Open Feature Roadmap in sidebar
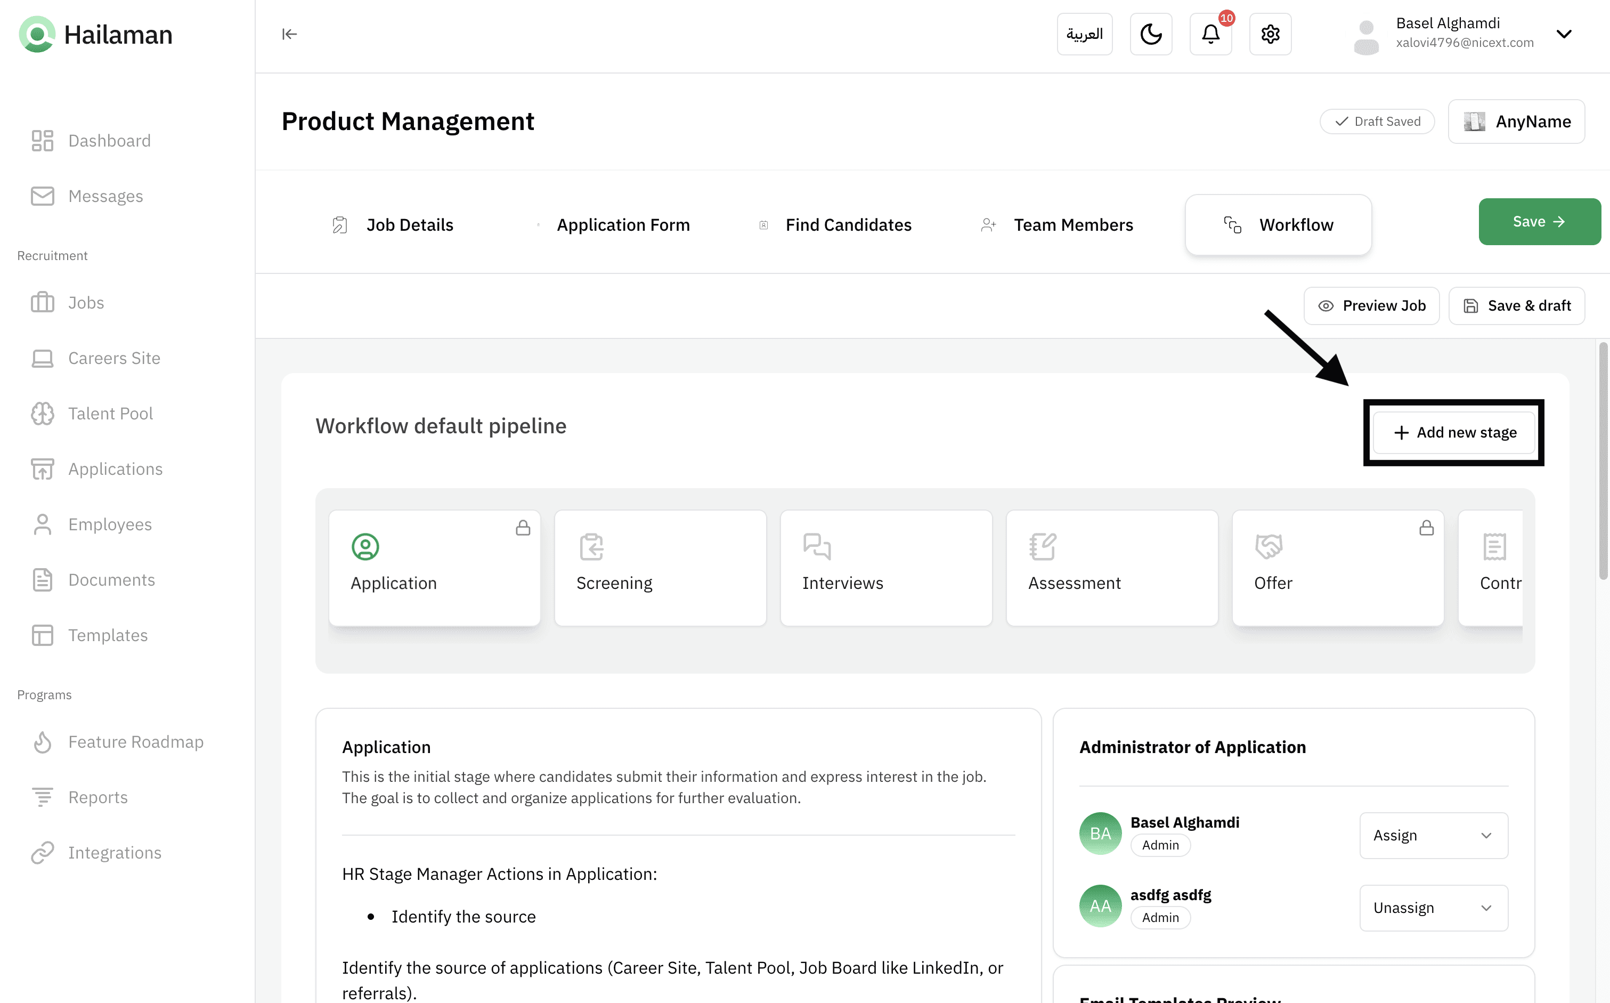 click(x=135, y=742)
